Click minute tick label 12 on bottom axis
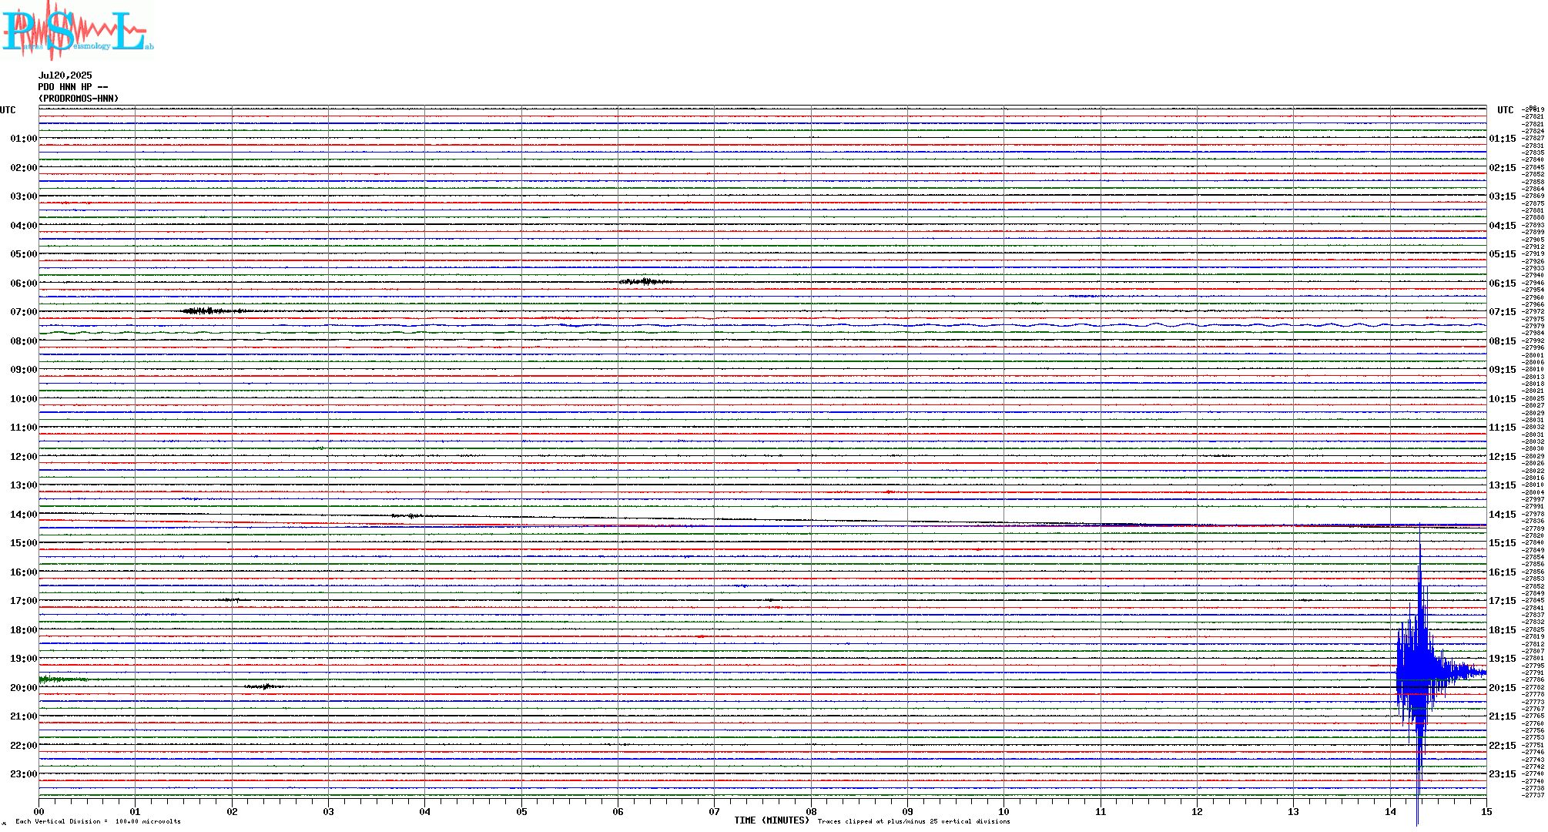 point(1197,811)
